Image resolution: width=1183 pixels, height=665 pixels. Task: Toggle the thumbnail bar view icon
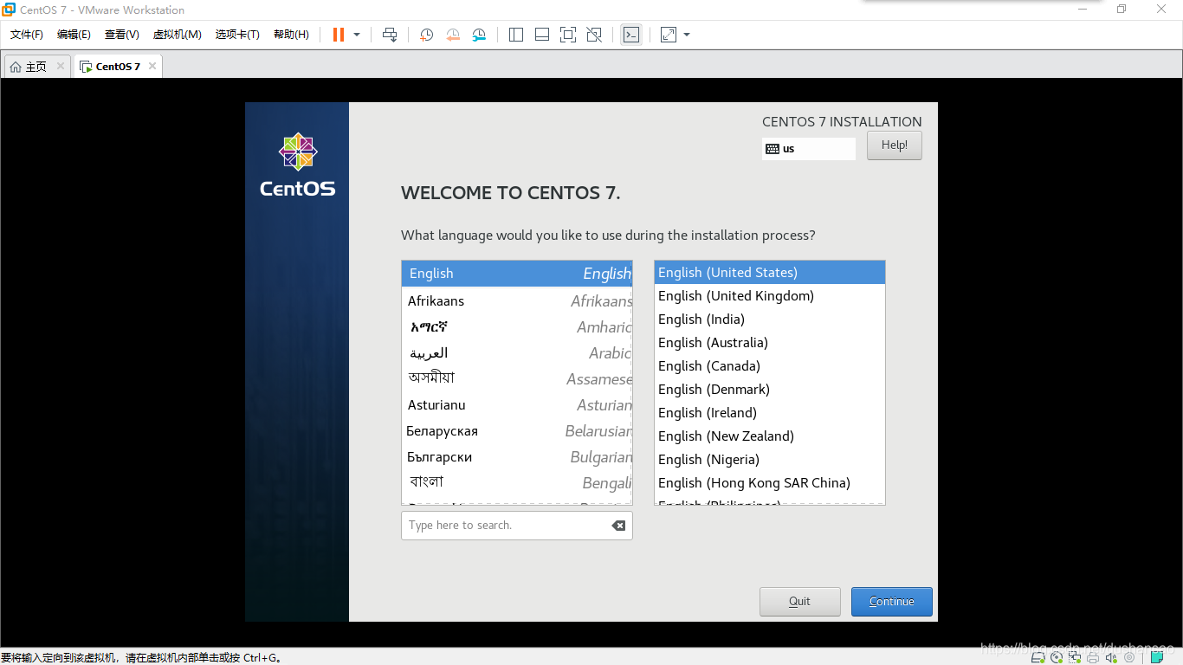coord(542,35)
